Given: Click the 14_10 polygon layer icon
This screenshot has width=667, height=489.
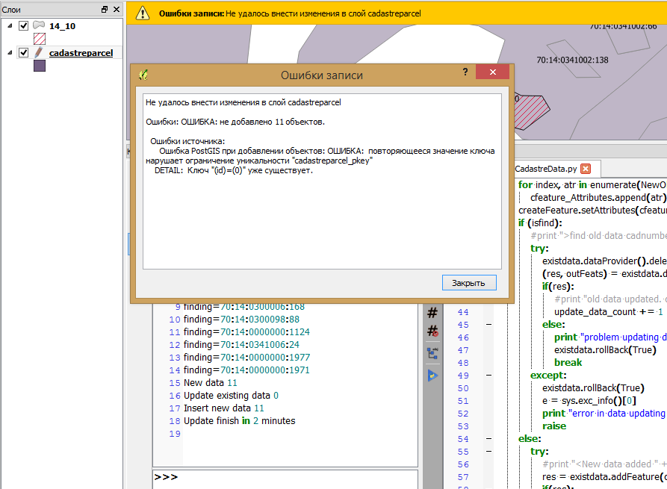Looking at the screenshot, I should 39,26.
